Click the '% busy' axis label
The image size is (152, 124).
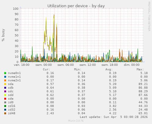pyautogui.click(x=3, y=35)
